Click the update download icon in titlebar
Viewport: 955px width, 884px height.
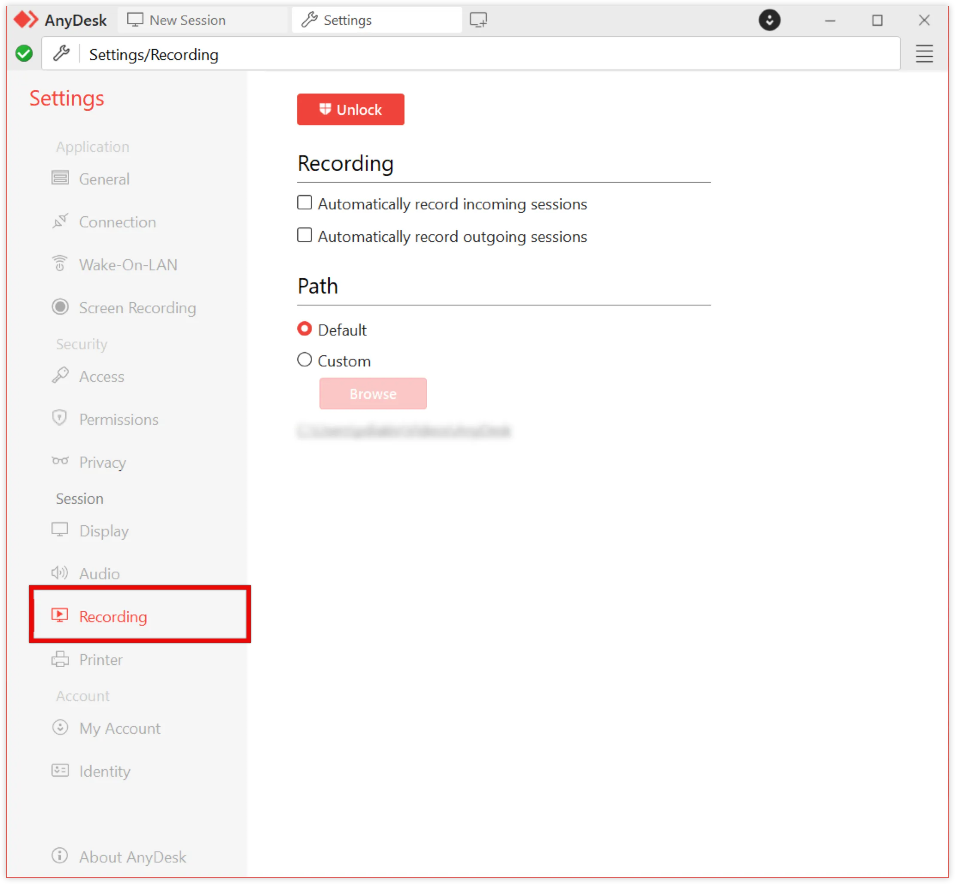point(769,20)
